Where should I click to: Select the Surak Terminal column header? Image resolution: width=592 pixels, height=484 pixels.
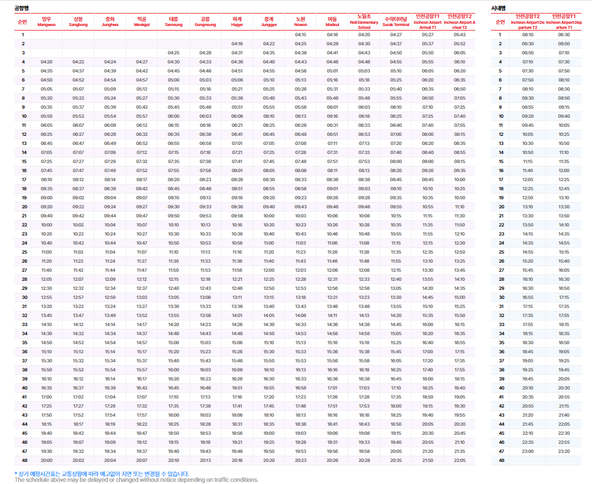[x=396, y=22]
